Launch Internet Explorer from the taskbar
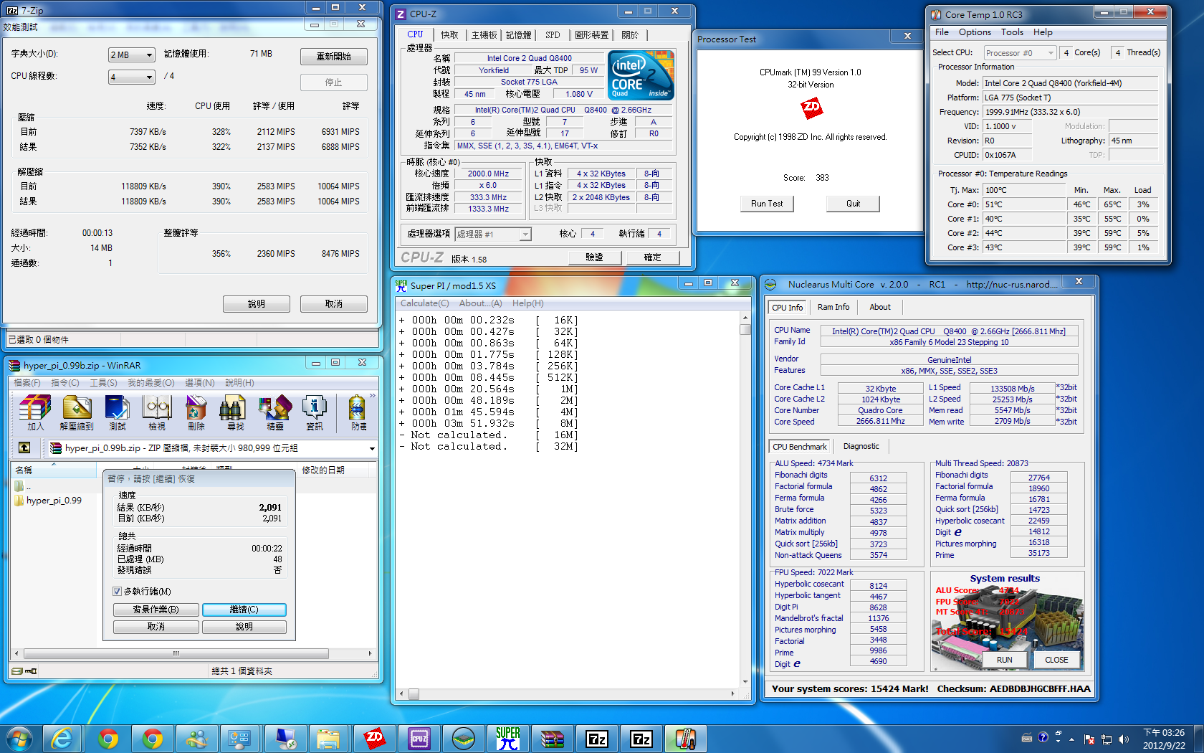 tap(63, 739)
